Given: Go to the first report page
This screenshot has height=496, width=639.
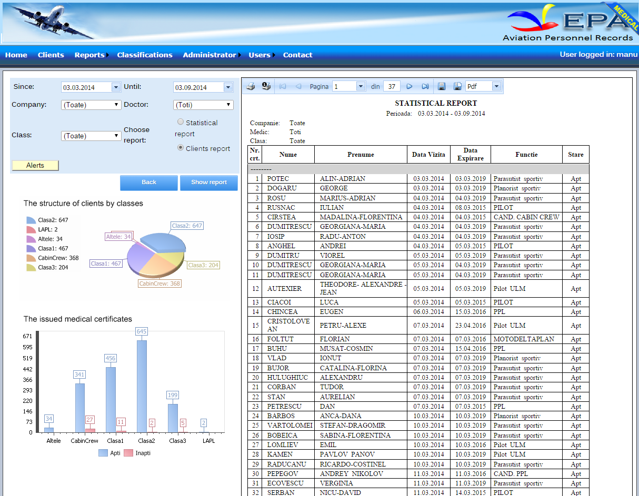Looking at the screenshot, I should (283, 86).
